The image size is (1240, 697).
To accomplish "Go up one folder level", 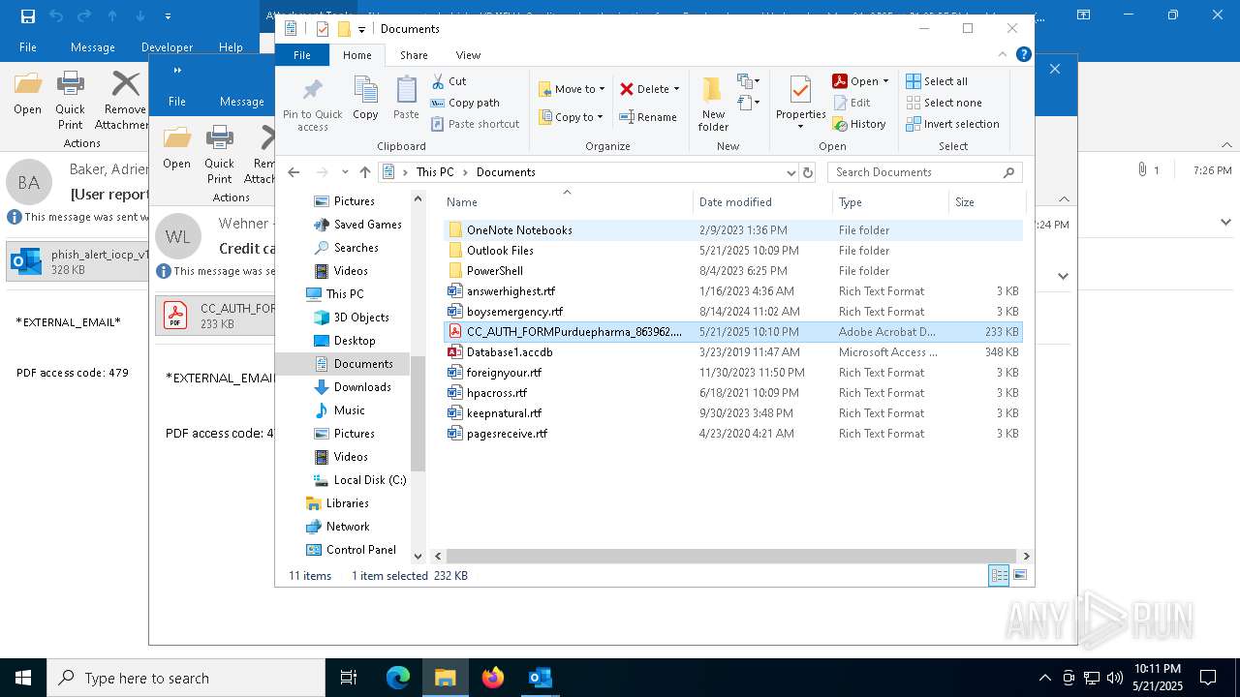I will (x=364, y=172).
